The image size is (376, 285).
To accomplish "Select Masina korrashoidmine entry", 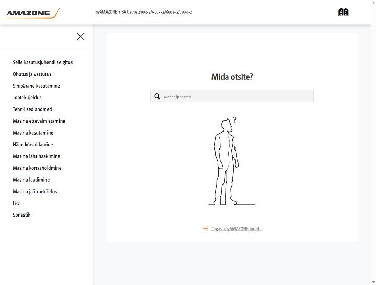I will (x=37, y=168).
